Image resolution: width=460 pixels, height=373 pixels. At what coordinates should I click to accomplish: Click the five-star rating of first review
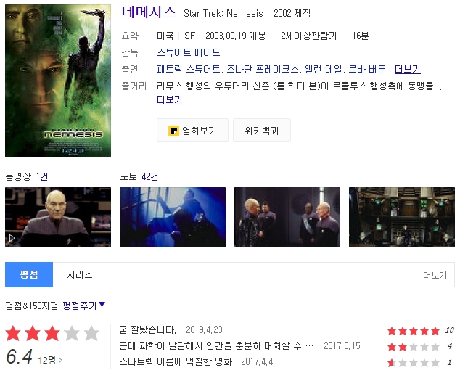tap(414, 331)
